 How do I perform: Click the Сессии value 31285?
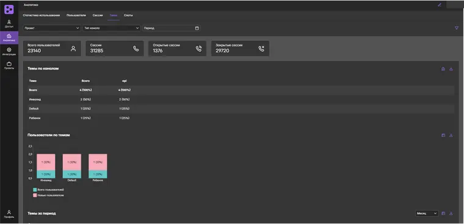(96, 51)
